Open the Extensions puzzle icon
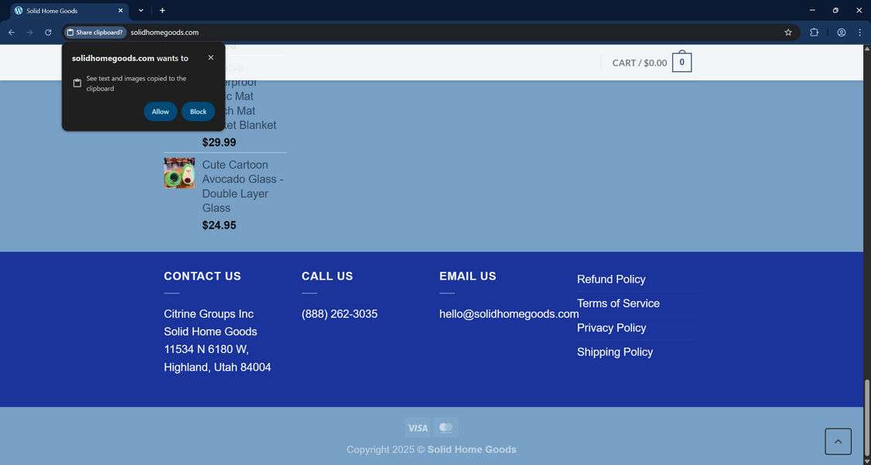Screen dimensions: 871x465 pyautogui.click(x=814, y=32)
